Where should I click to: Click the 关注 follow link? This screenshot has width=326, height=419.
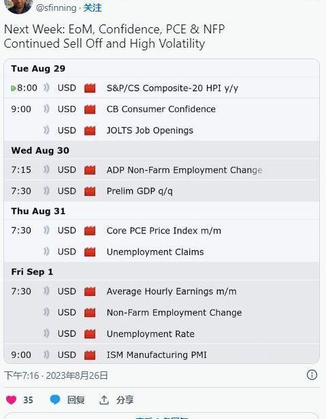pos(93,7)
